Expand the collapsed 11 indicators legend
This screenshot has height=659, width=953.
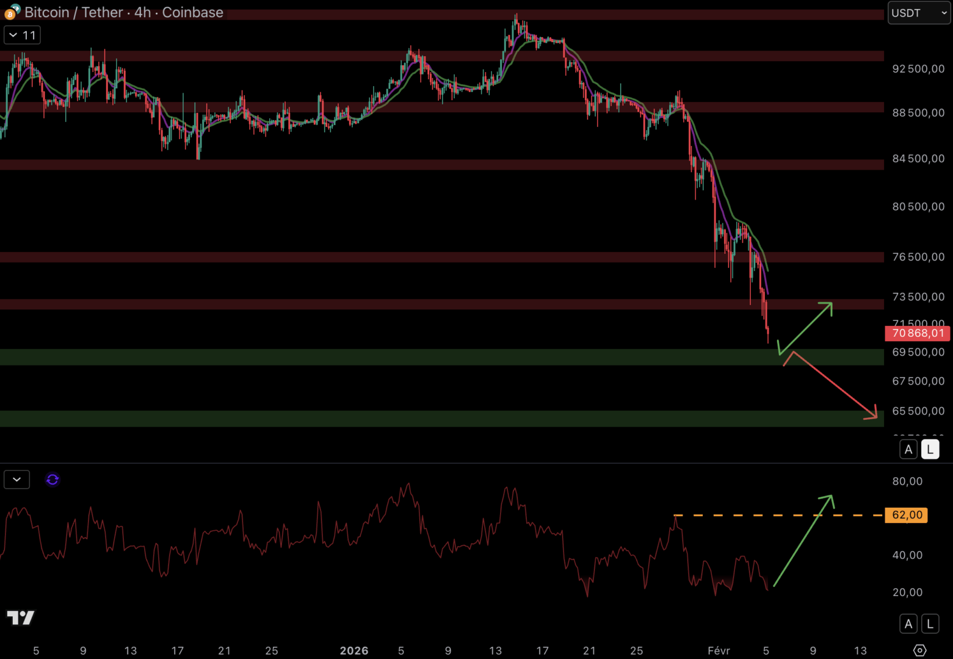point(22,35)
